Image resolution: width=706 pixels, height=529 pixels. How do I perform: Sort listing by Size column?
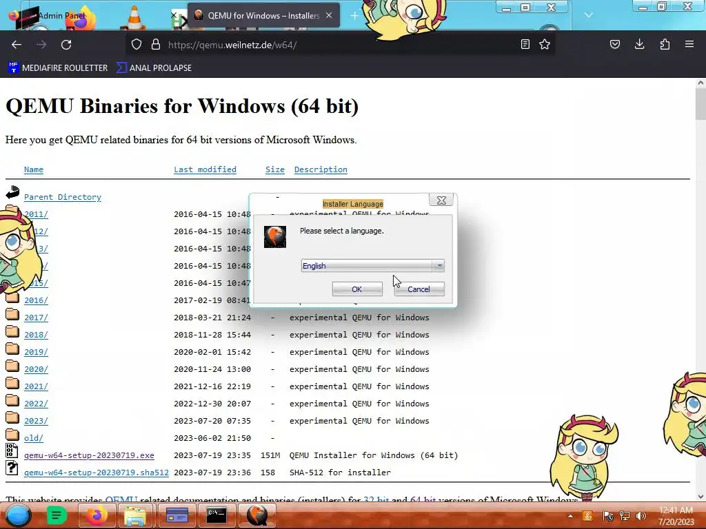274,169
